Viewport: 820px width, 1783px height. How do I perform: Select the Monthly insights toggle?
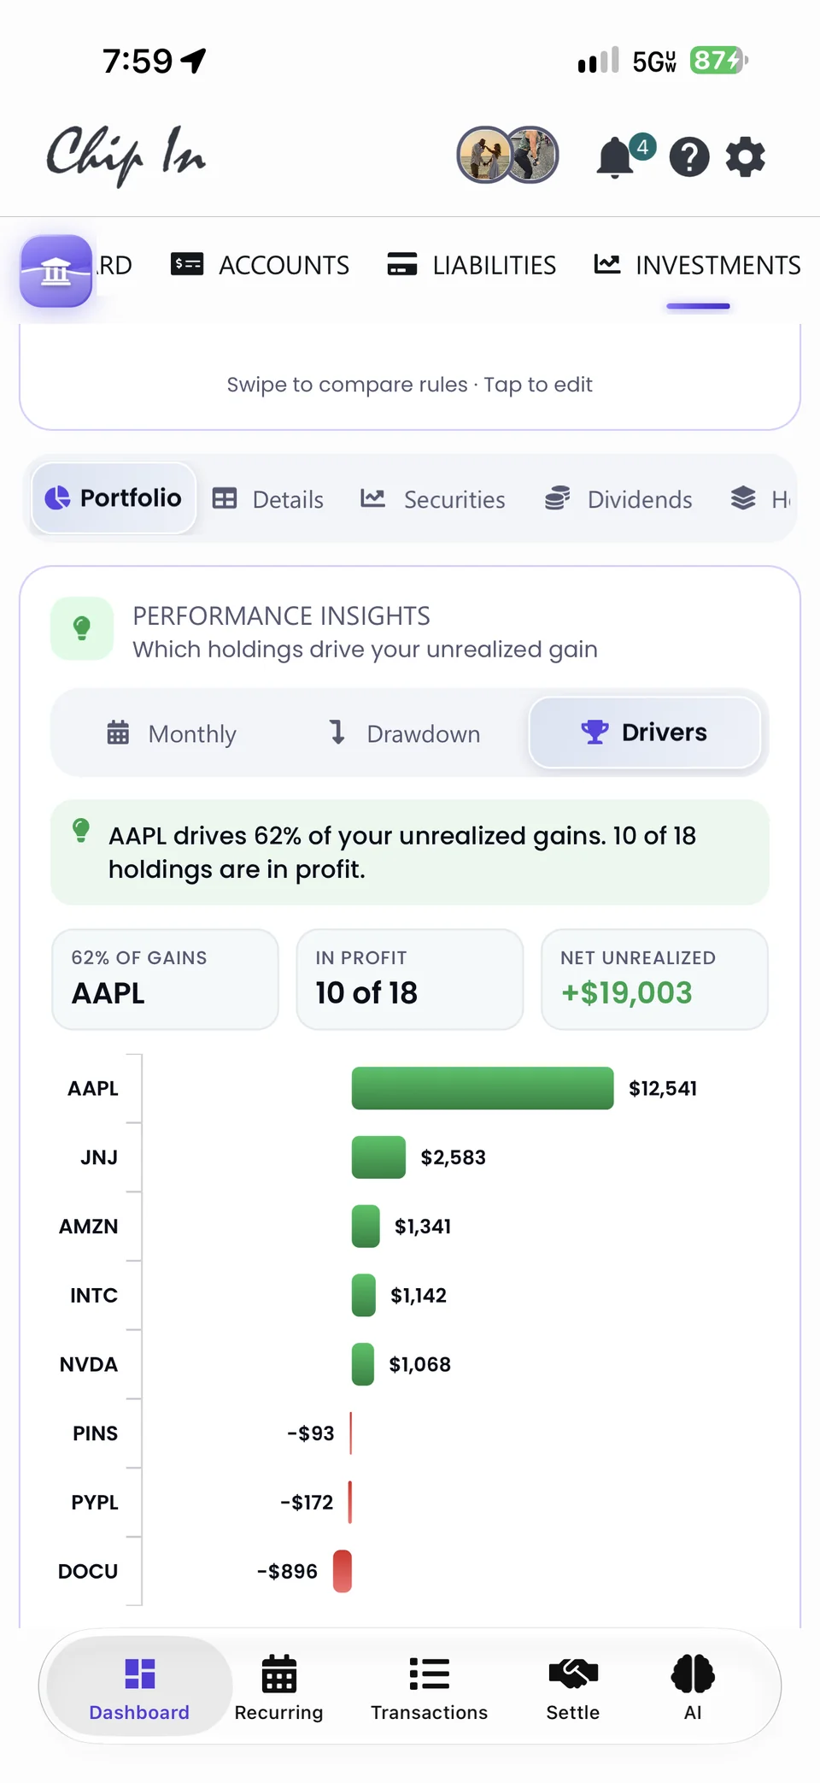tap(172, 733)
